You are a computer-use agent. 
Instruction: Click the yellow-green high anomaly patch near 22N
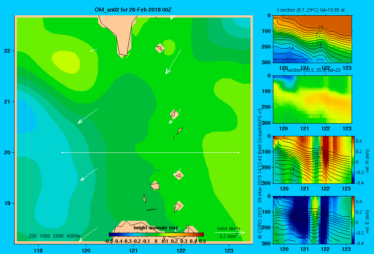66,62
